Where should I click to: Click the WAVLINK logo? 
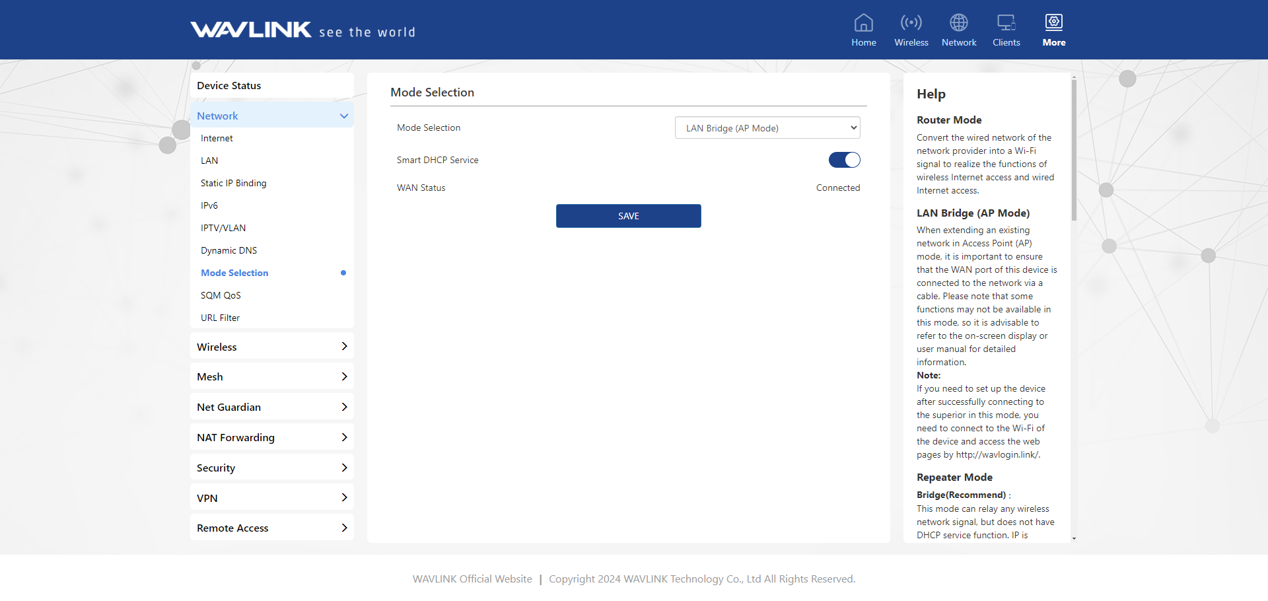[251, 30]
